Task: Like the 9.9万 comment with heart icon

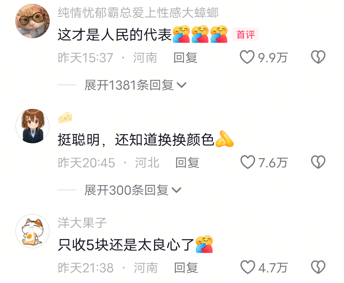Action: click(247, 57)
